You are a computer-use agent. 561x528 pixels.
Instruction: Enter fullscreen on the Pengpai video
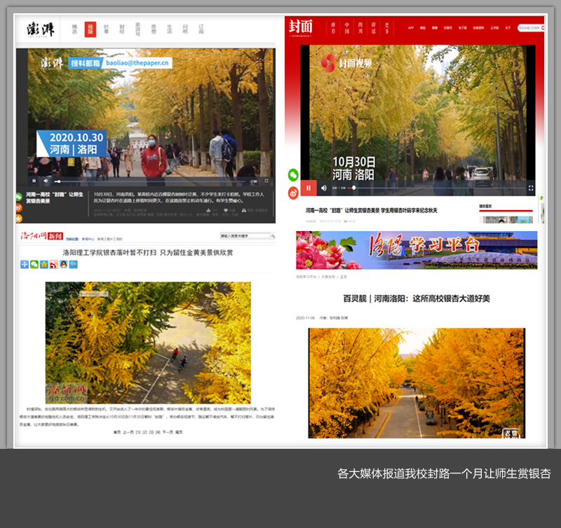click(x=266, y=181)
